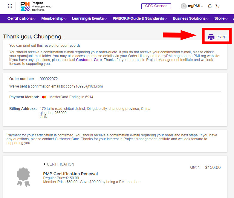This screenshot has height=198, width=234.
Task: Click Save $90.00 by being a PMI member
Action: [x=110, y=182]
